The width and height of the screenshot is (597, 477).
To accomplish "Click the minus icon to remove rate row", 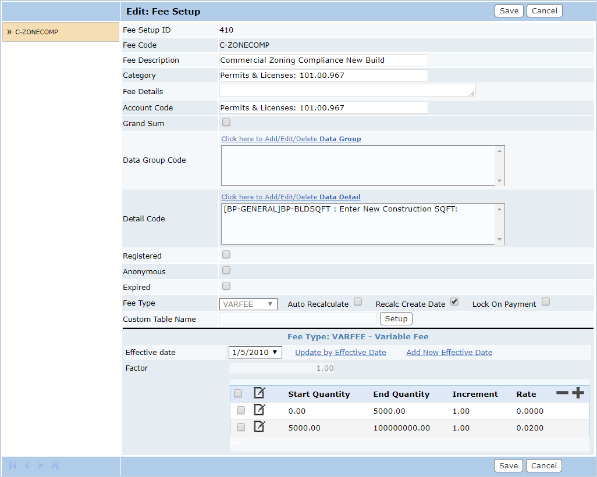I will coord(562,393).
